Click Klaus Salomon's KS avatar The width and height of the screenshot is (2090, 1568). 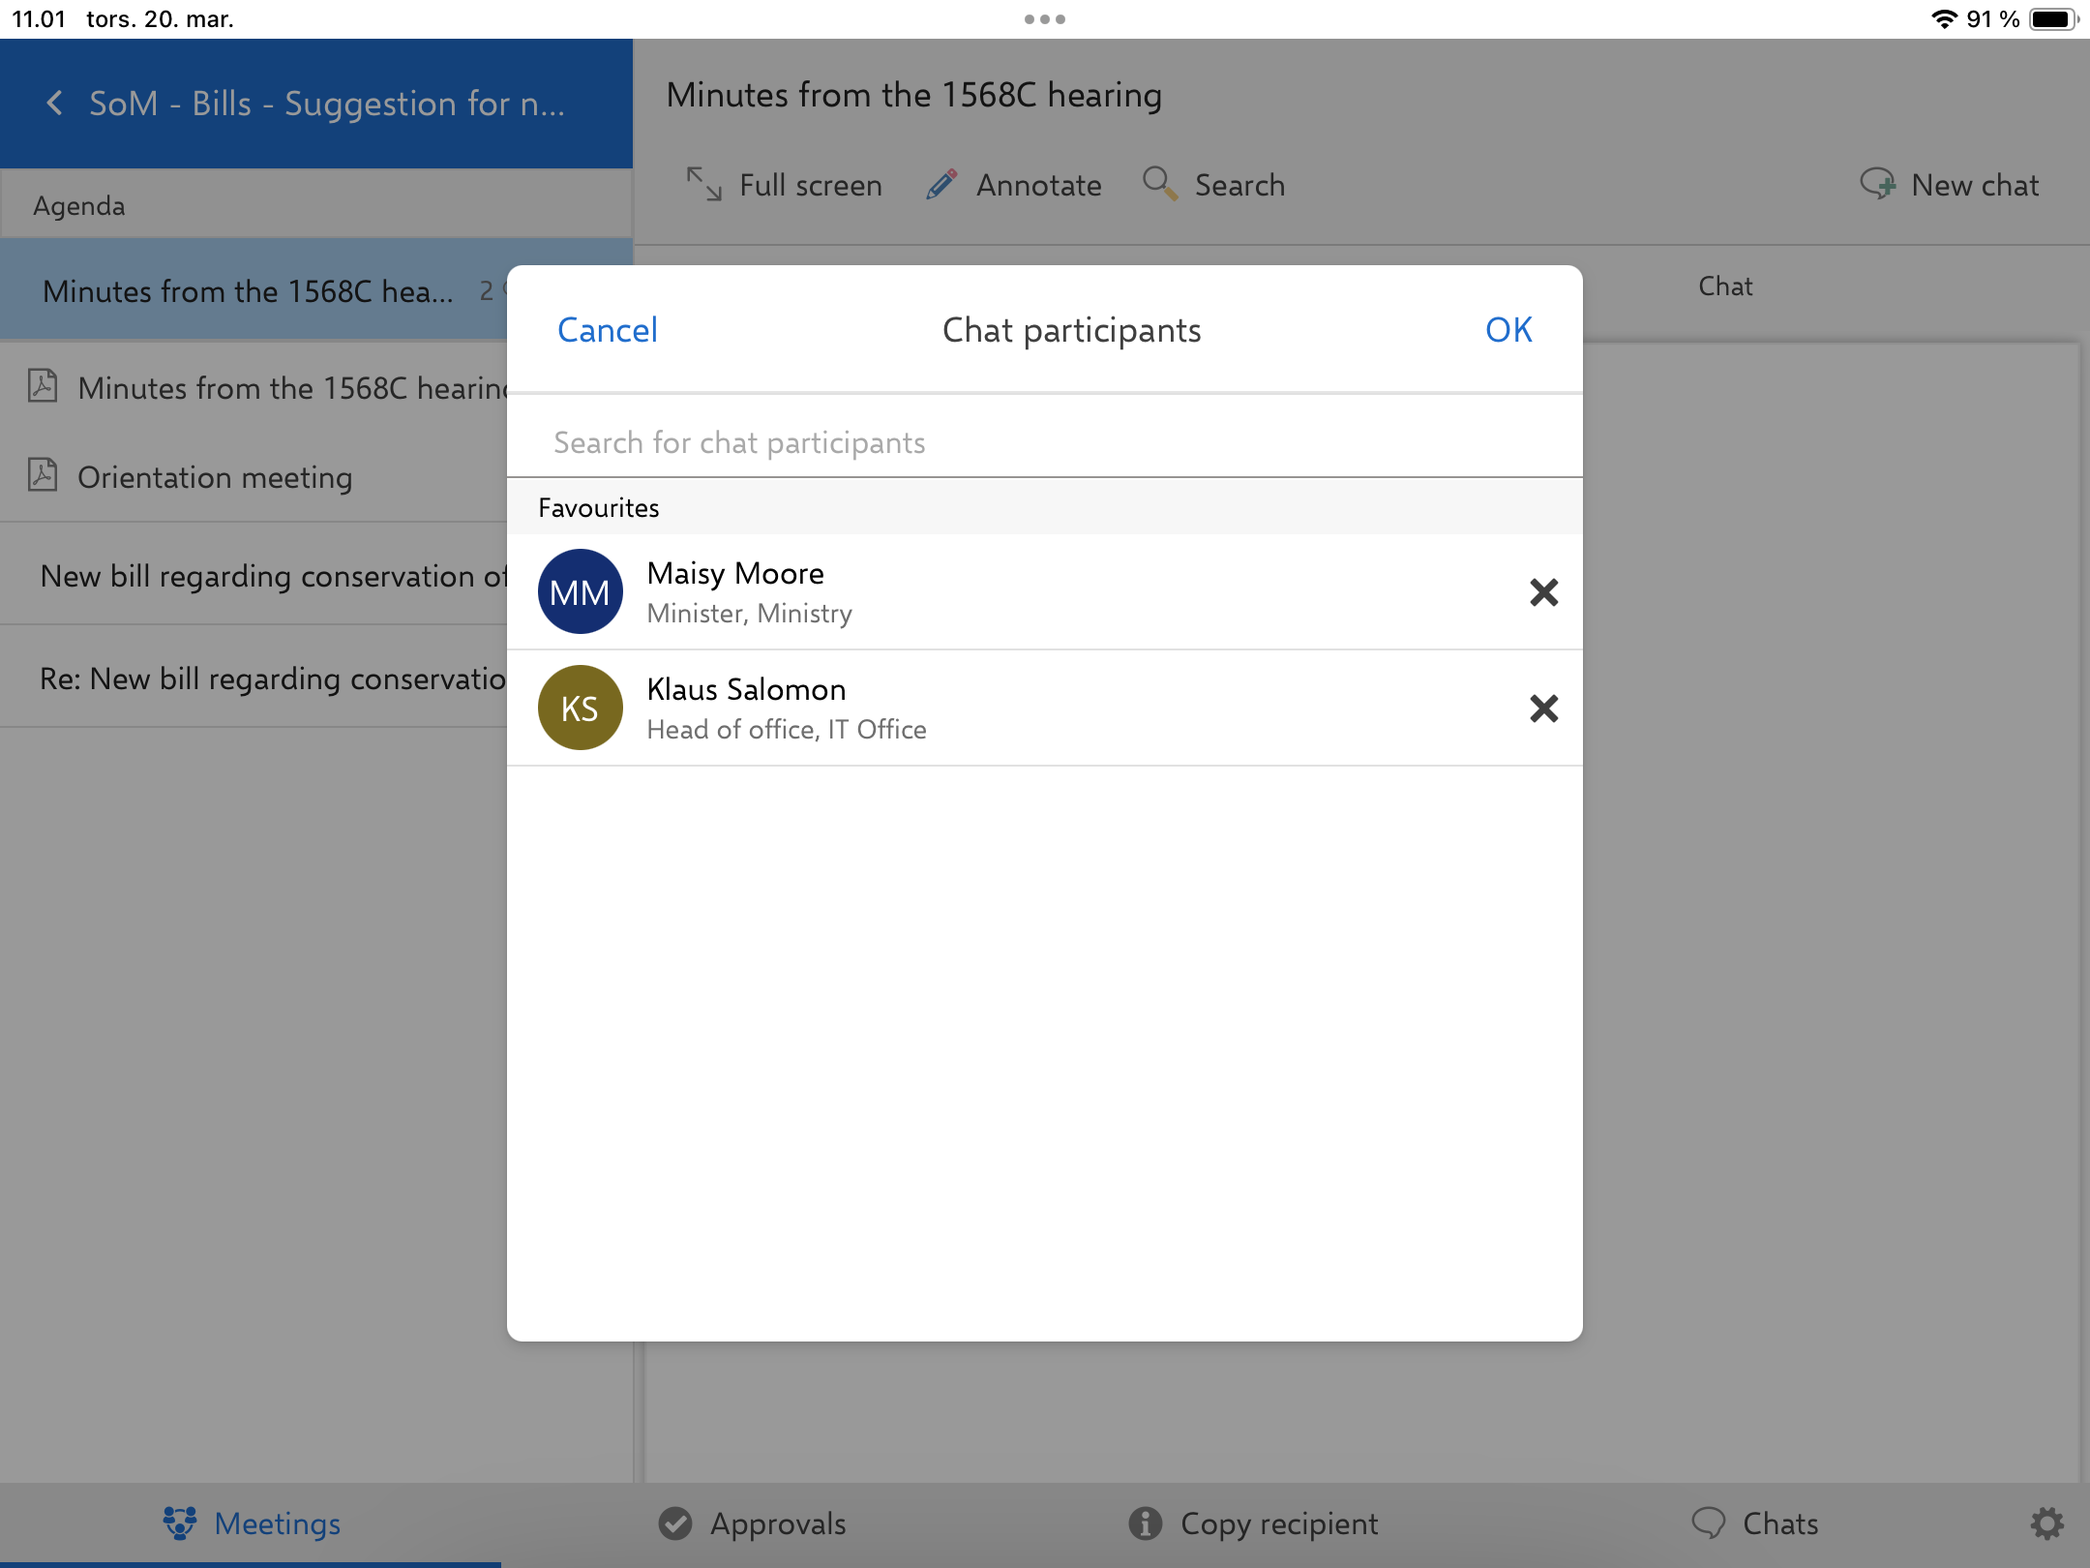click(580, 709)
